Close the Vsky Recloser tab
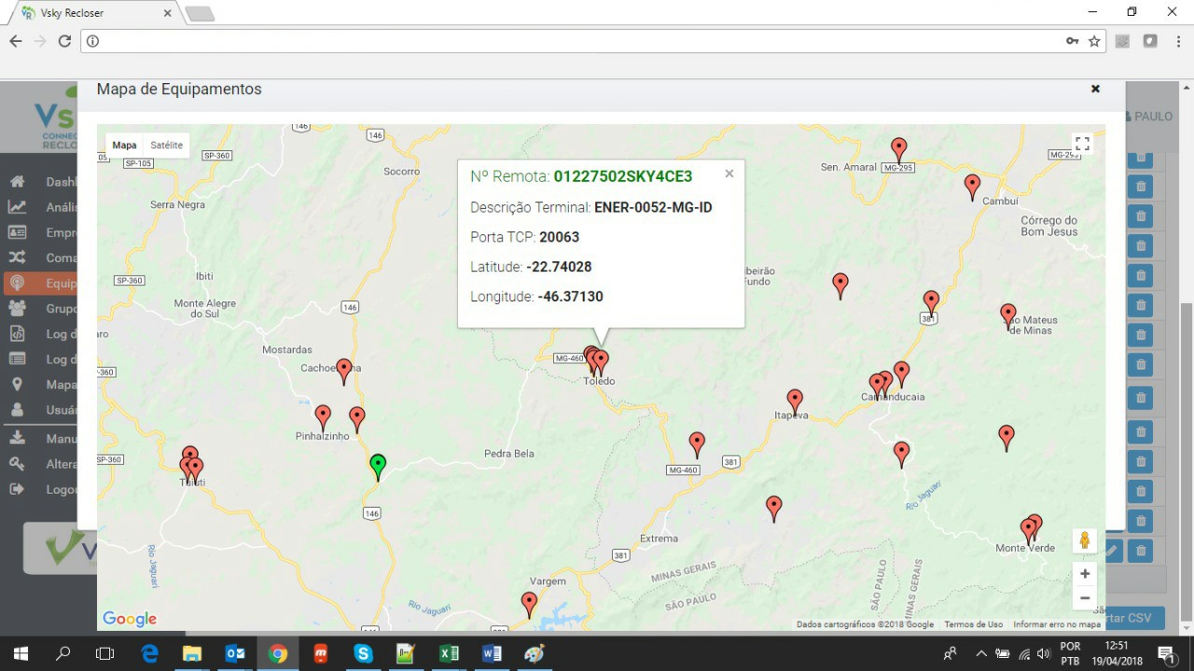This screenshot has width=1194, height=671. click(168, 13)
